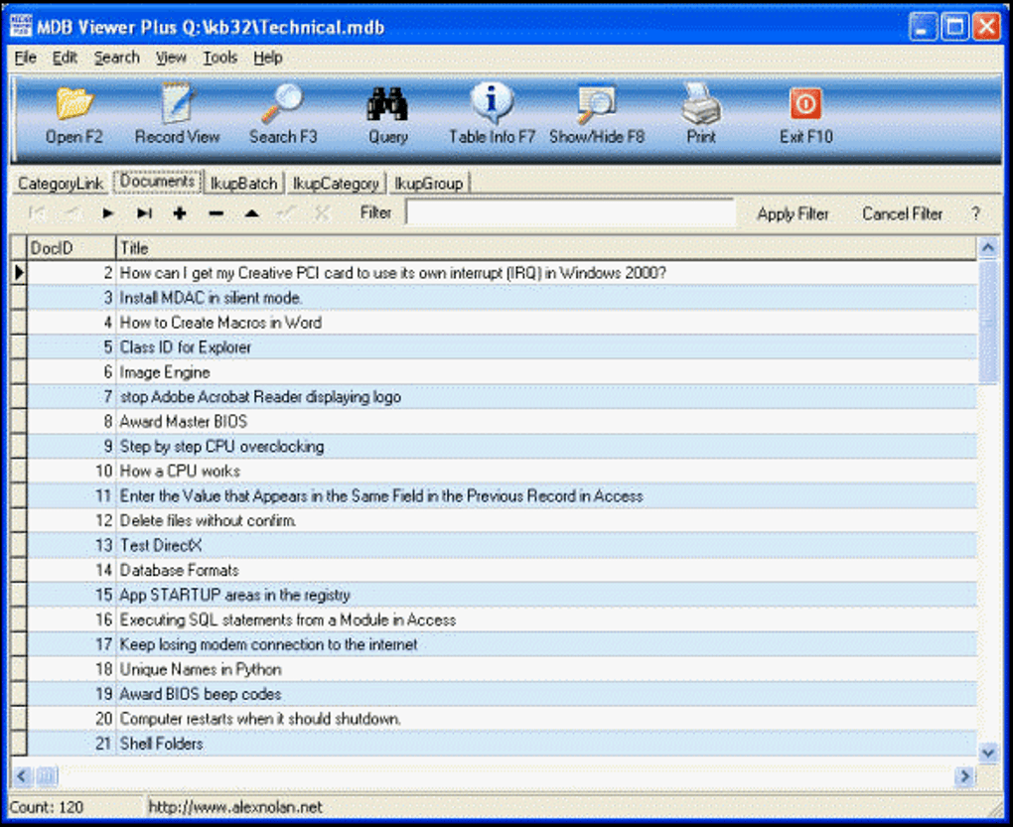Sort by Title column header

[x=546, y=248]
